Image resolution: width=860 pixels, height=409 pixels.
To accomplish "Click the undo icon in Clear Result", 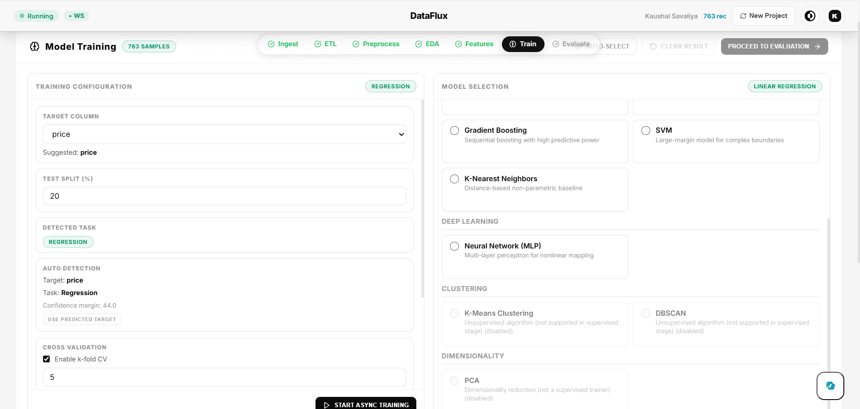I will 653,46.
